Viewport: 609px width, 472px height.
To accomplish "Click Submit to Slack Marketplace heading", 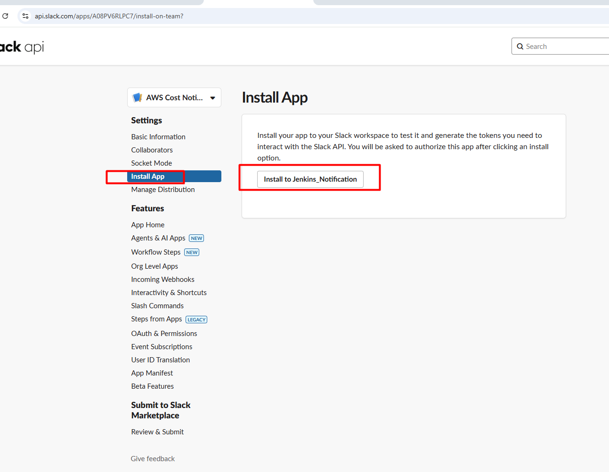I will 161,410.
